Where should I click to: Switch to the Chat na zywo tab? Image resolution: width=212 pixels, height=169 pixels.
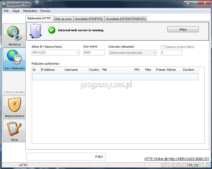(x=63, y=19)
